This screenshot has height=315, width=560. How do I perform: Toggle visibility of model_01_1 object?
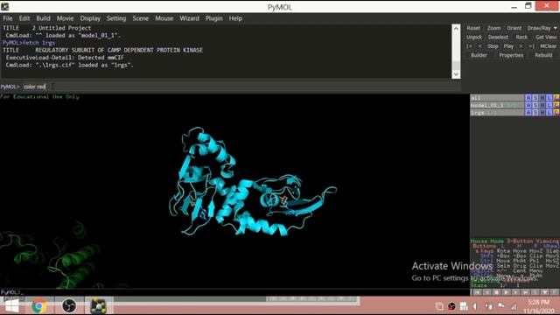[x=497, y=105]
